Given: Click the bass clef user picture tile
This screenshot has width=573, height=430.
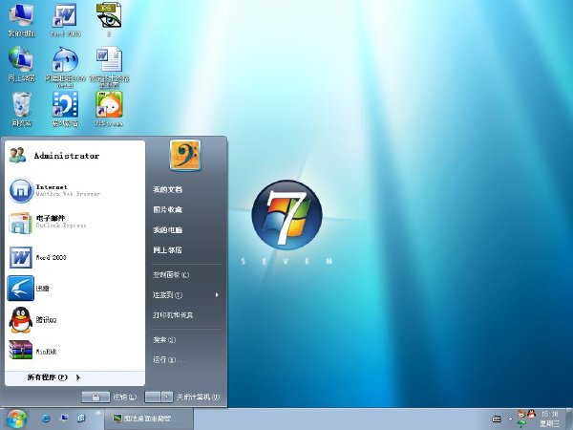Looking at the screenshot, I should [185, 155].
